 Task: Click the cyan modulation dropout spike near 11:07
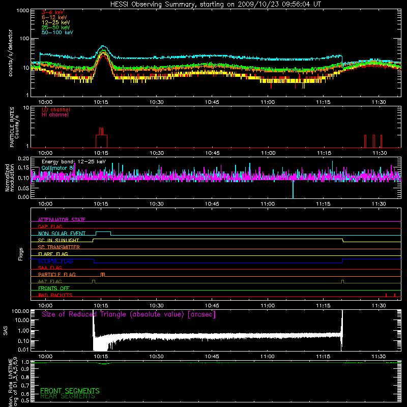coord(293,189)
